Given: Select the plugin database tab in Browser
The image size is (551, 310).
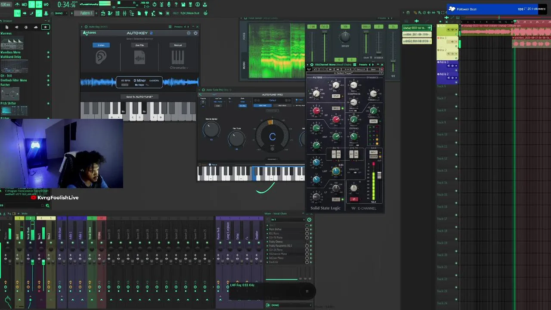Looking at the screenshot, I should pyautogui.click(x=17, y=27).
